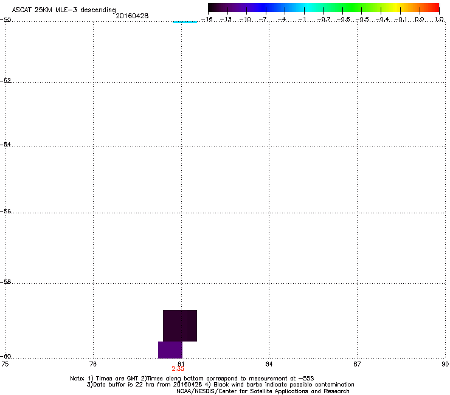Pick the cyan section of the color bar
Screen dimensions: 450x395
point(308,7)
